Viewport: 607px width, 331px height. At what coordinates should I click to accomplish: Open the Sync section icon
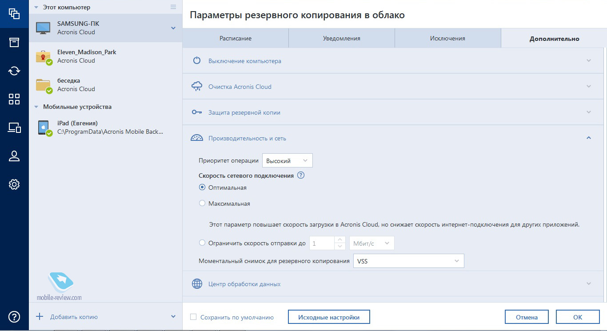(x=14, y=71)
